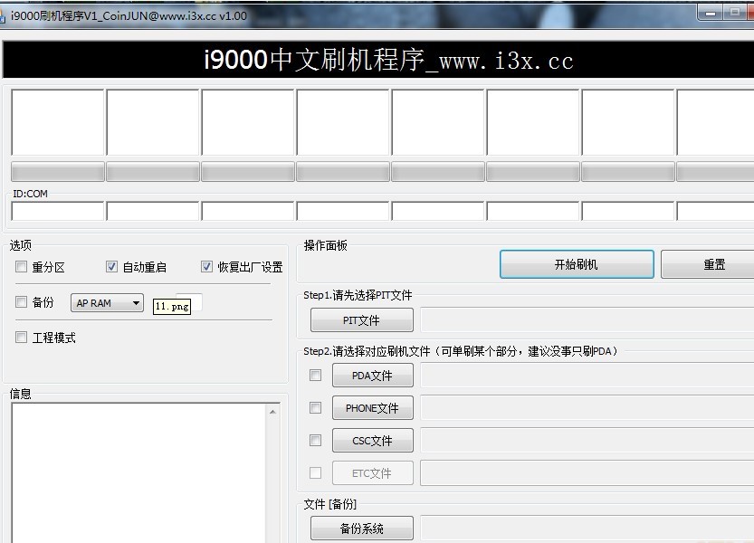This screenshot has height=543, width=754.
Task: Click the 备份系统 backup system button
Action: pyautogui.click(x=362, y=529)
